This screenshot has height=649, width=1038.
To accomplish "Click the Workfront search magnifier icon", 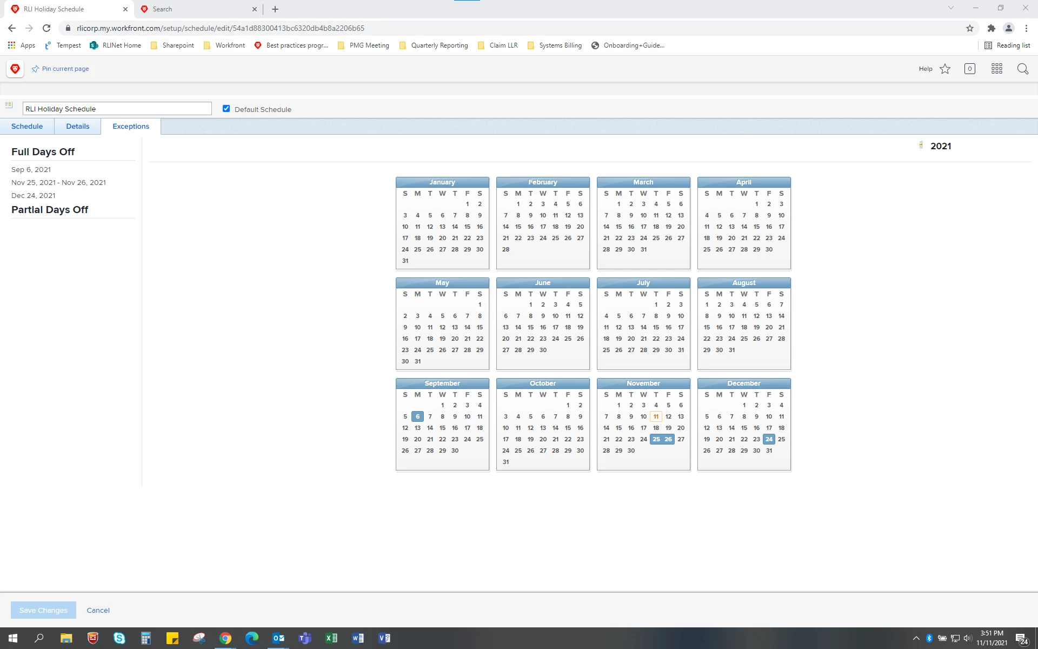I will coord(1022,69).
